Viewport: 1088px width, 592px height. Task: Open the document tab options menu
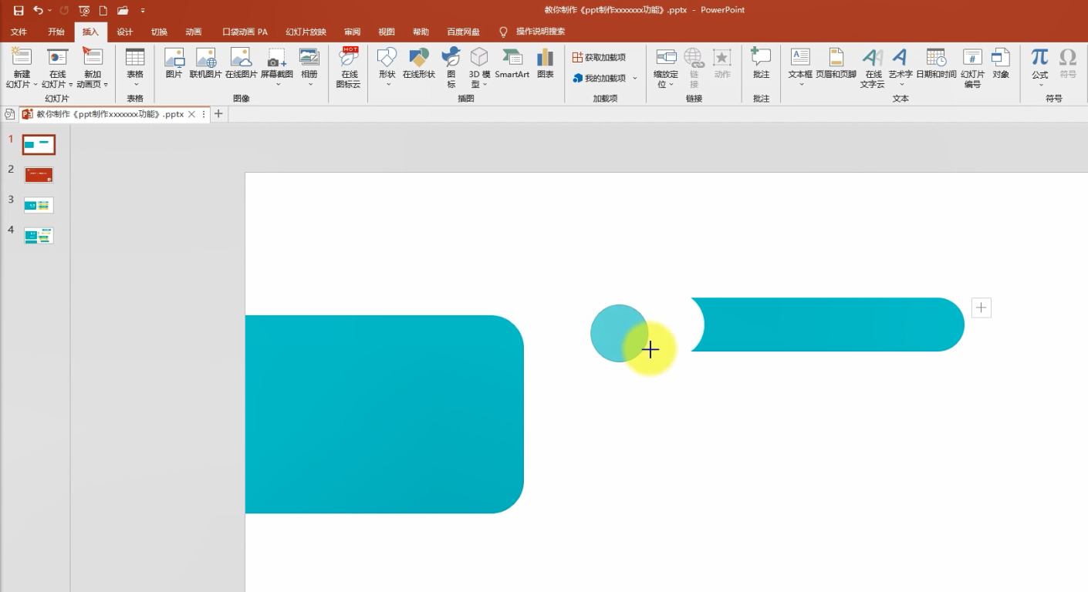tap(204, 114)
